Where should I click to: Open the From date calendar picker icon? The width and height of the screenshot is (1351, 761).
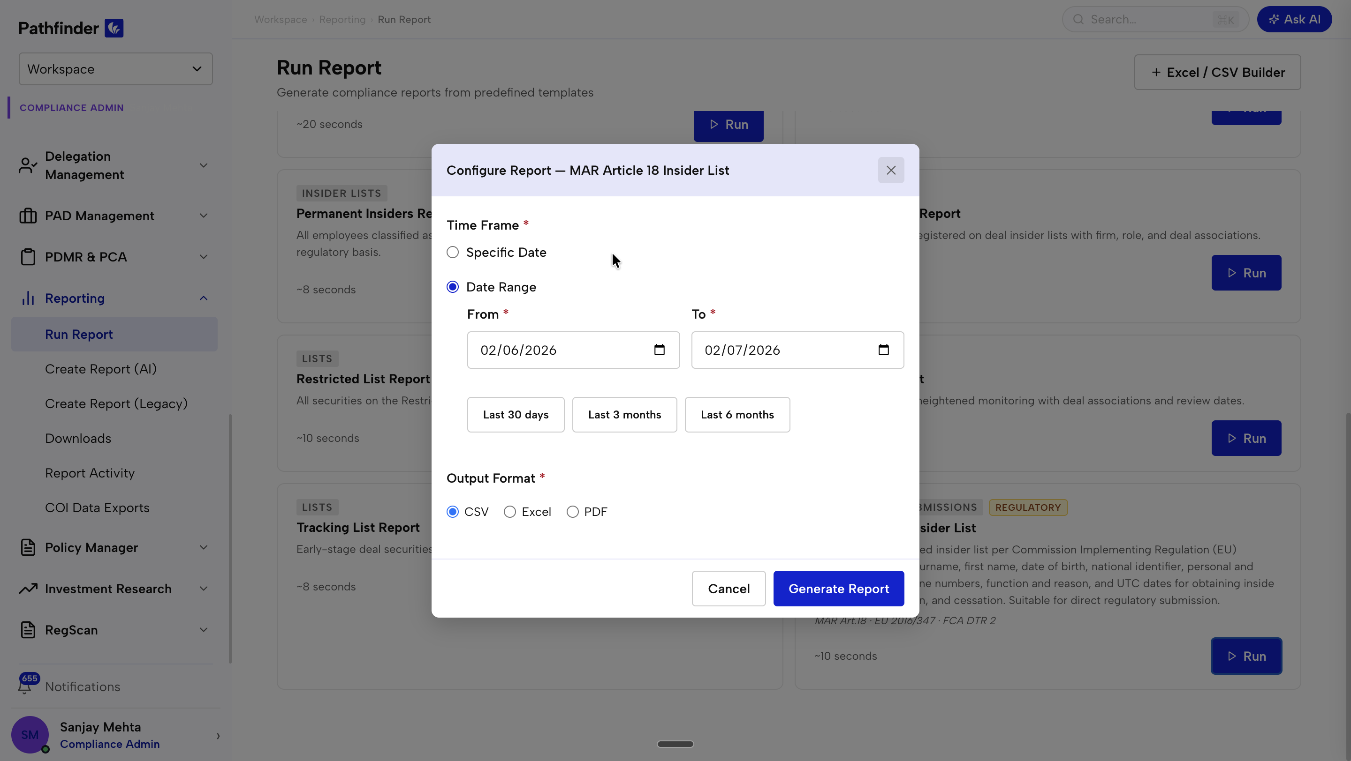coord(659,350)
